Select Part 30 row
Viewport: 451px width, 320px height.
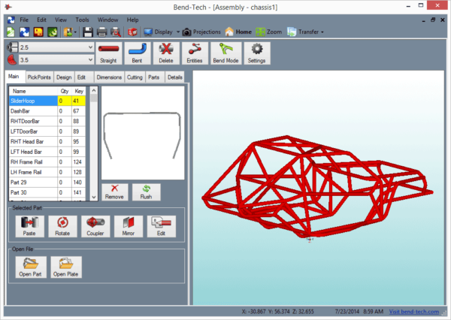(x=47, y=192)
